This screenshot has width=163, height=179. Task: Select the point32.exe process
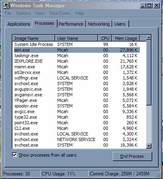(x=76, y=123)
